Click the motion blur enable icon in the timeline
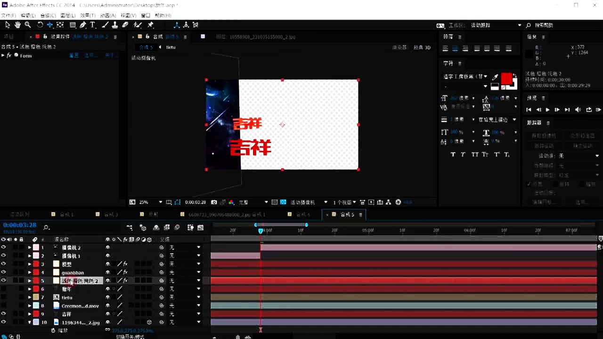603x339 pixels. tap(177, 227)
